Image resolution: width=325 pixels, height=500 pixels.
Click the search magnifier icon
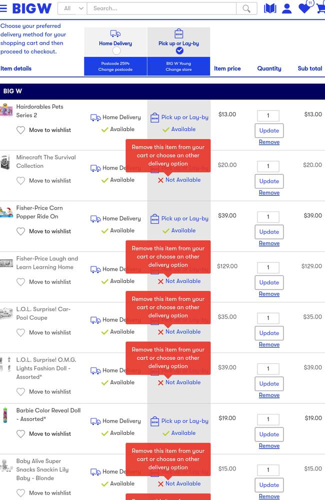click(x=246, y=8)
